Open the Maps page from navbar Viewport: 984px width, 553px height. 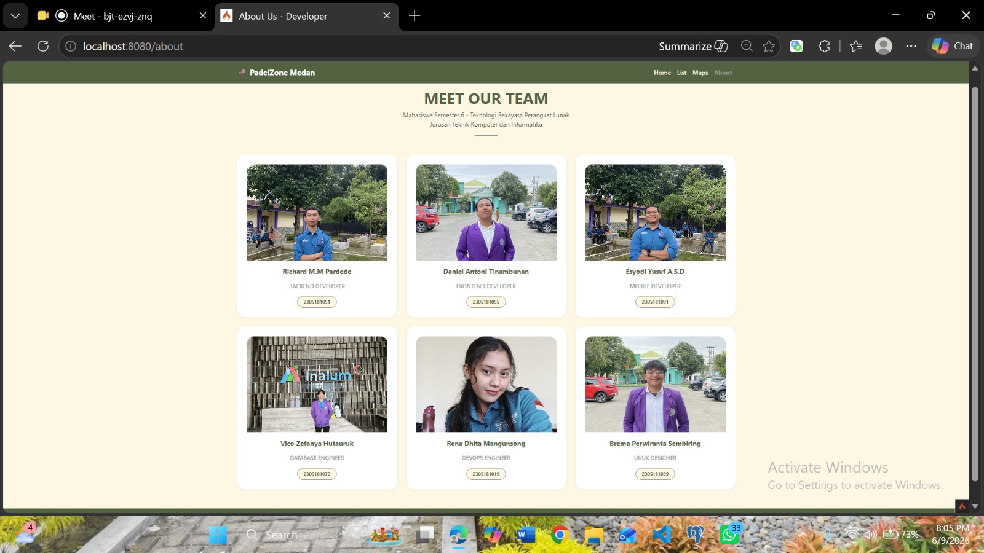(x=700, y=73)
